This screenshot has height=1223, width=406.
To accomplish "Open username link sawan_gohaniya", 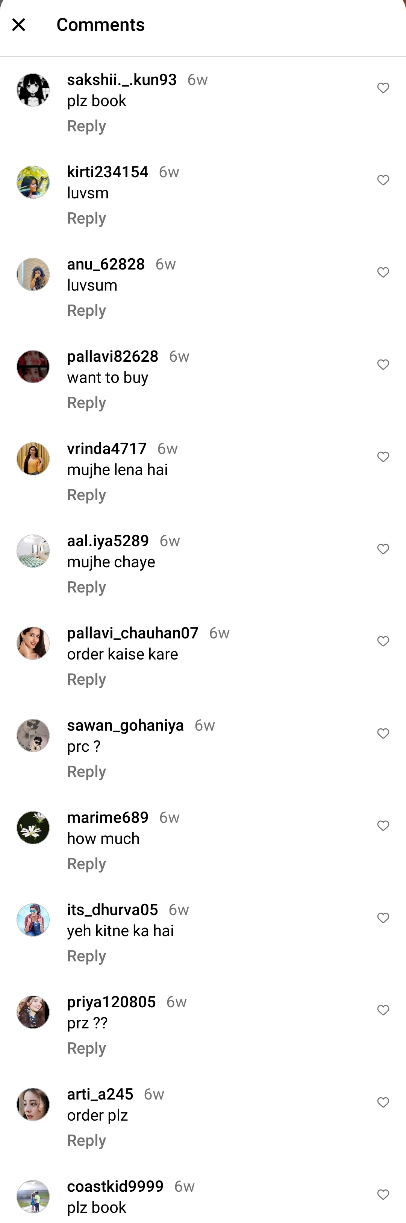I will (x=125, y=725).
